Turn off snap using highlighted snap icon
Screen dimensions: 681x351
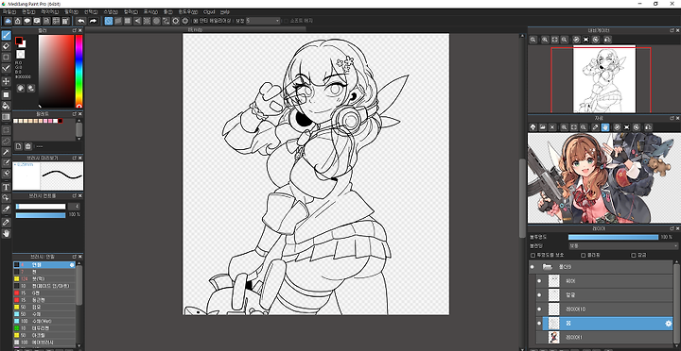tap(109, 21)
